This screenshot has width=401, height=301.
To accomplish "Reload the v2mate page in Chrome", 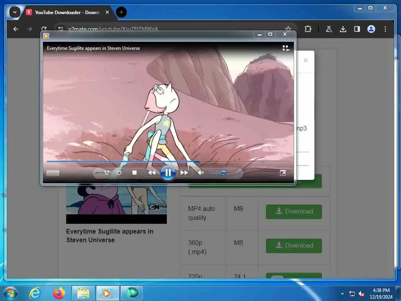I will [x=44, y=28].
